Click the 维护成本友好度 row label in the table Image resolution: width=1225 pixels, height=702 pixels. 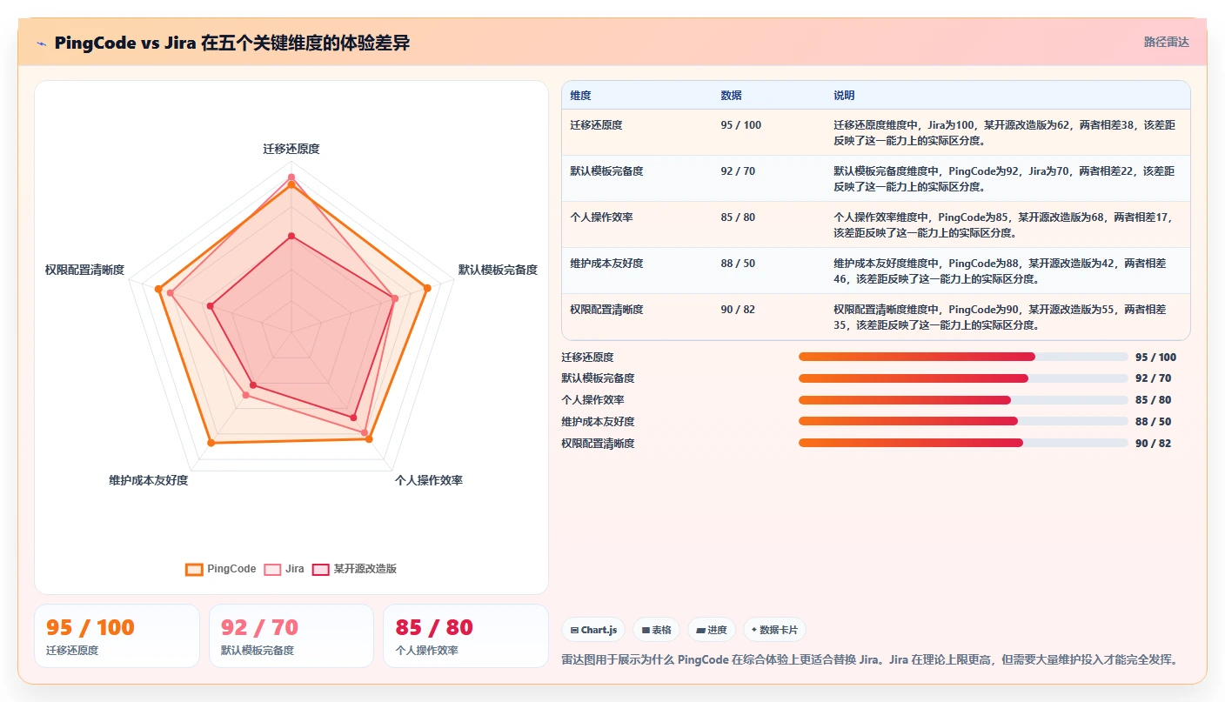click(x=606, y=264)
